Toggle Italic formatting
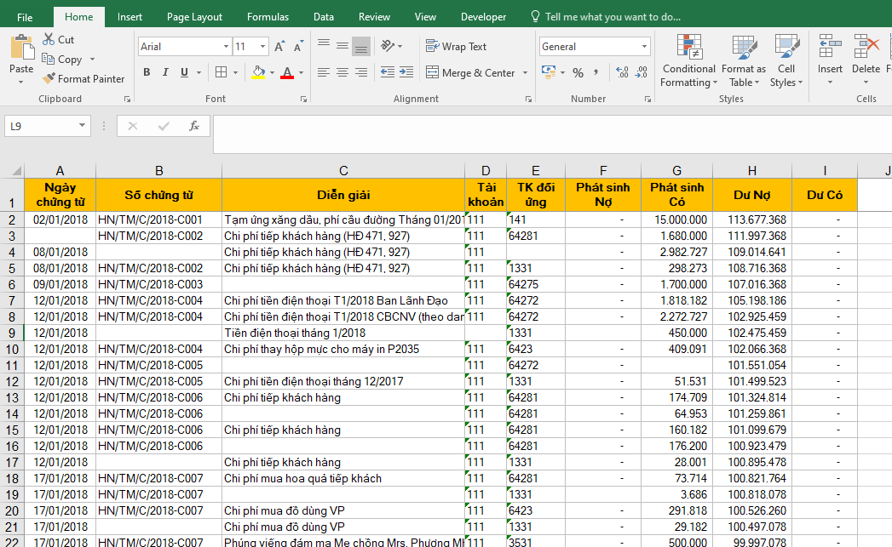This screenshot has height=547, width=892. click(165, 73)
